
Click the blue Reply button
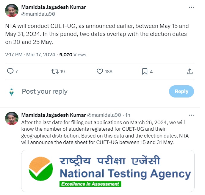point(181,92)
